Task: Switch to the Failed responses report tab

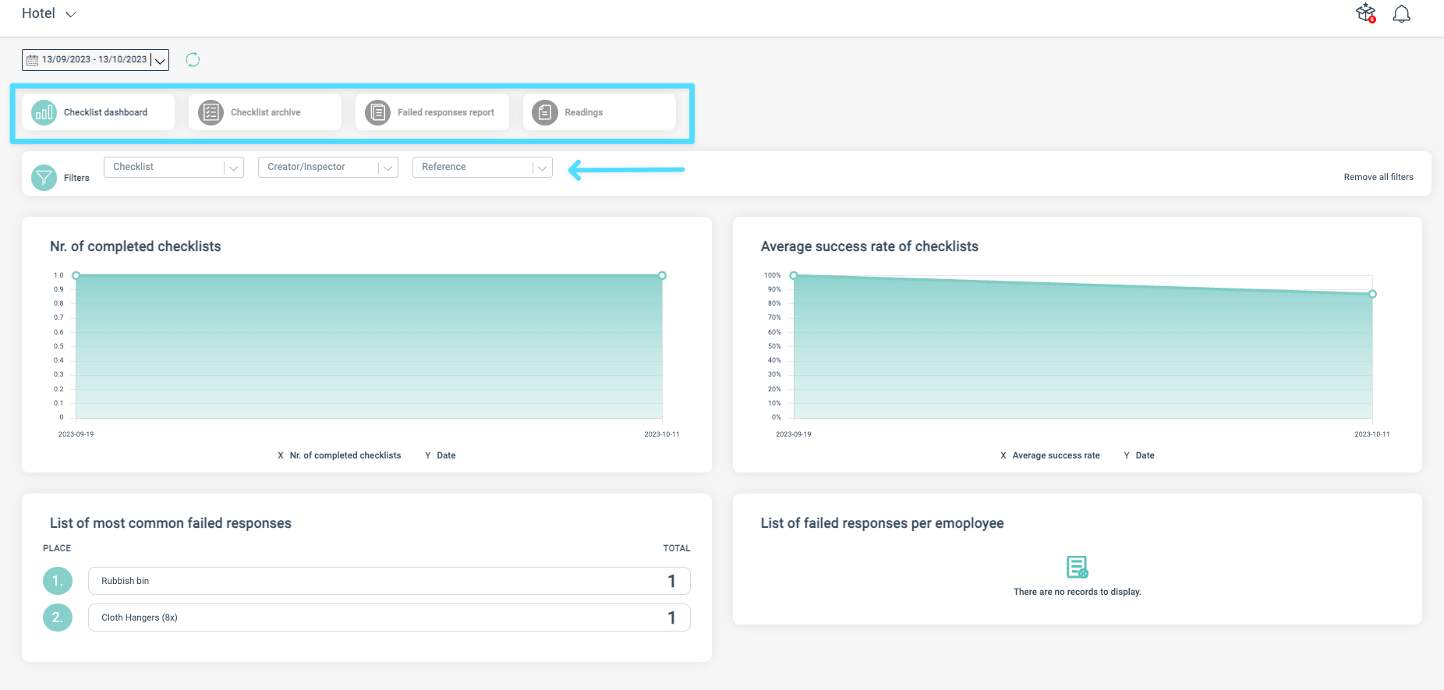Action: point(432,112)
